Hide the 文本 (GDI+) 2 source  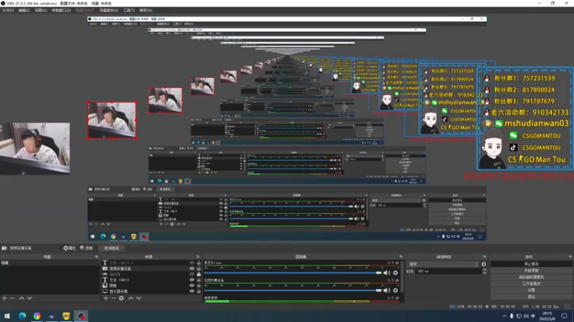coord(192,263)
